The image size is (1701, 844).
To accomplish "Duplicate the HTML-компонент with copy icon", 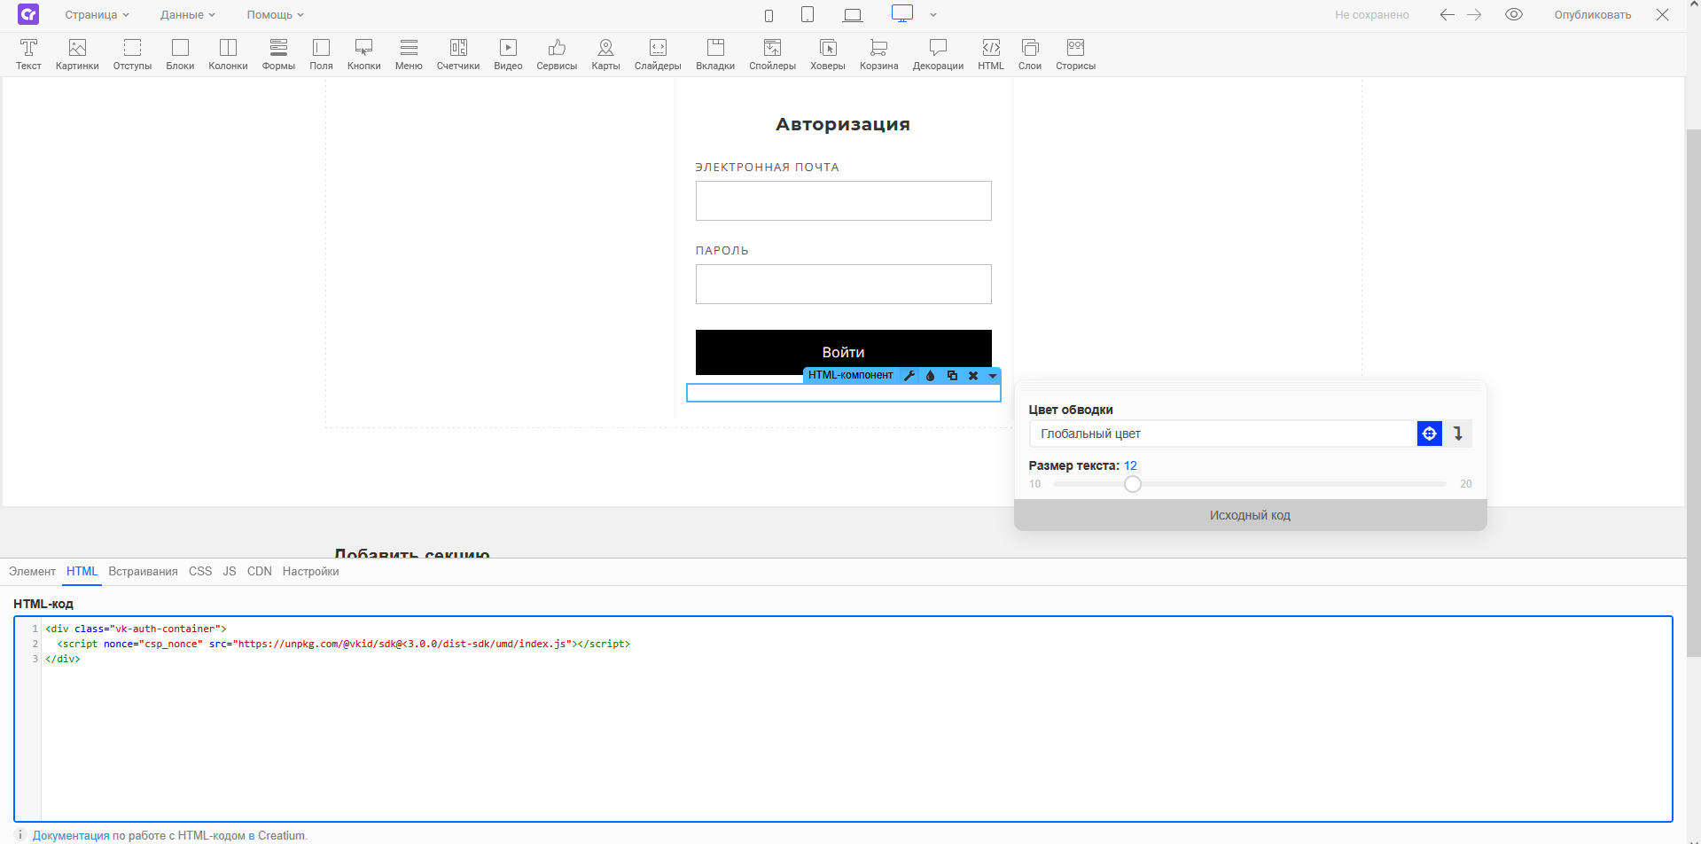I will tap(952, 376).
